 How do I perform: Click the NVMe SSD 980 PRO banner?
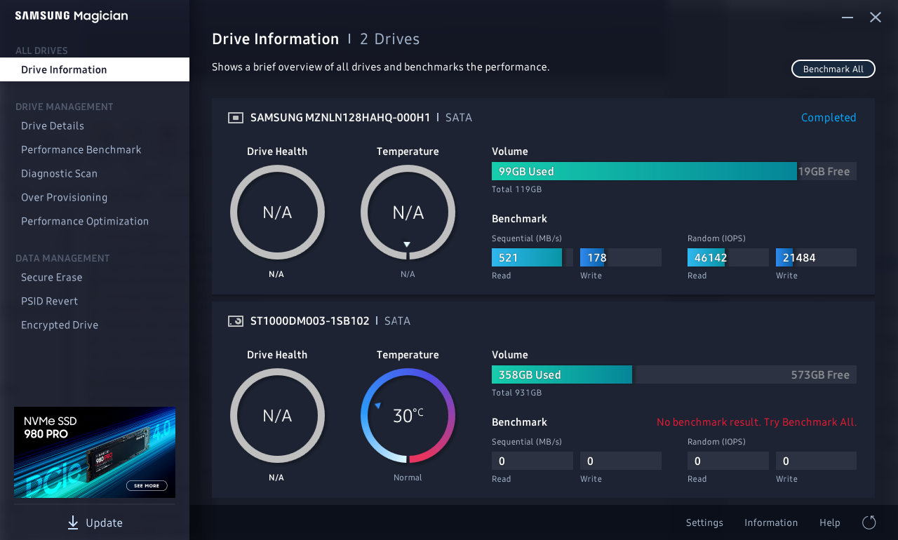[x=95, y=452]
